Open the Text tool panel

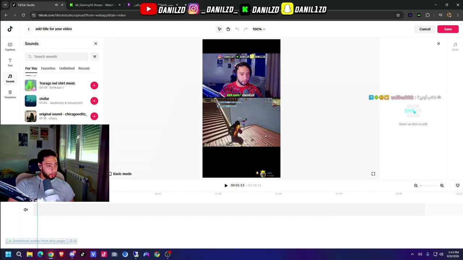(10, 62)
